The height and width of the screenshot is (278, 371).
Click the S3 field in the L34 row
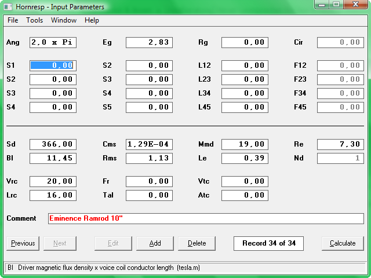(x=53, y=93)
